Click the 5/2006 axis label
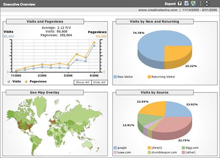Screen dimensions: 220x158 click(68, 76)
